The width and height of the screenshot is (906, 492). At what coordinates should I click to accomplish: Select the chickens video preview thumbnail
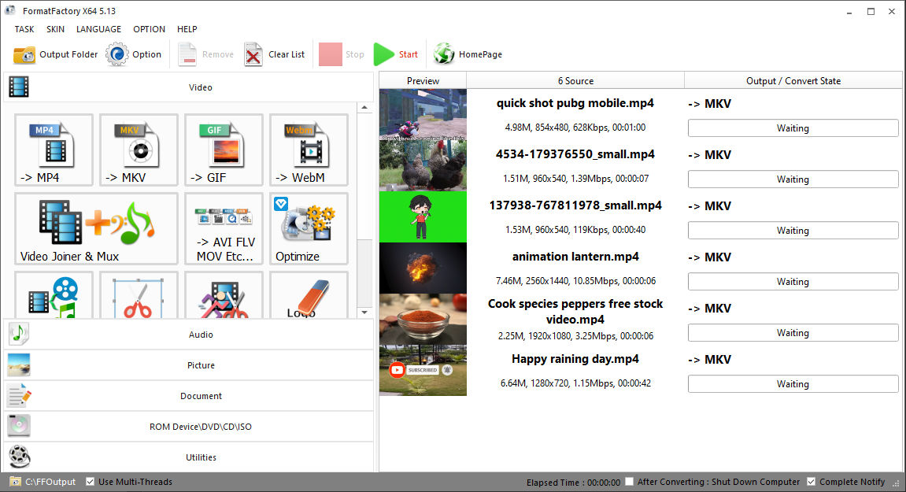coord(423,165)
